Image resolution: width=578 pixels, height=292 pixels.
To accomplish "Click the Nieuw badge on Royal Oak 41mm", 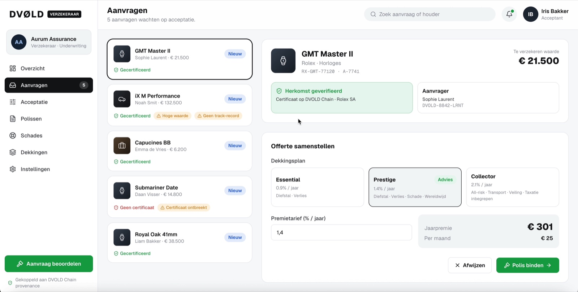I will coord(235,237).
